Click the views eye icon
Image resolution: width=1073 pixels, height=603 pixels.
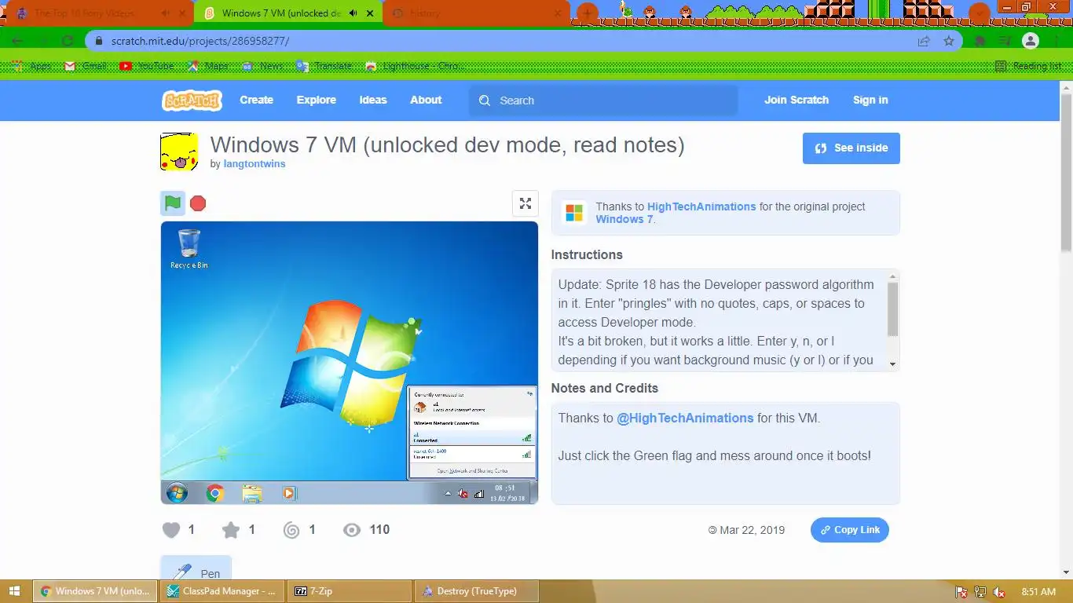point(352,530)
